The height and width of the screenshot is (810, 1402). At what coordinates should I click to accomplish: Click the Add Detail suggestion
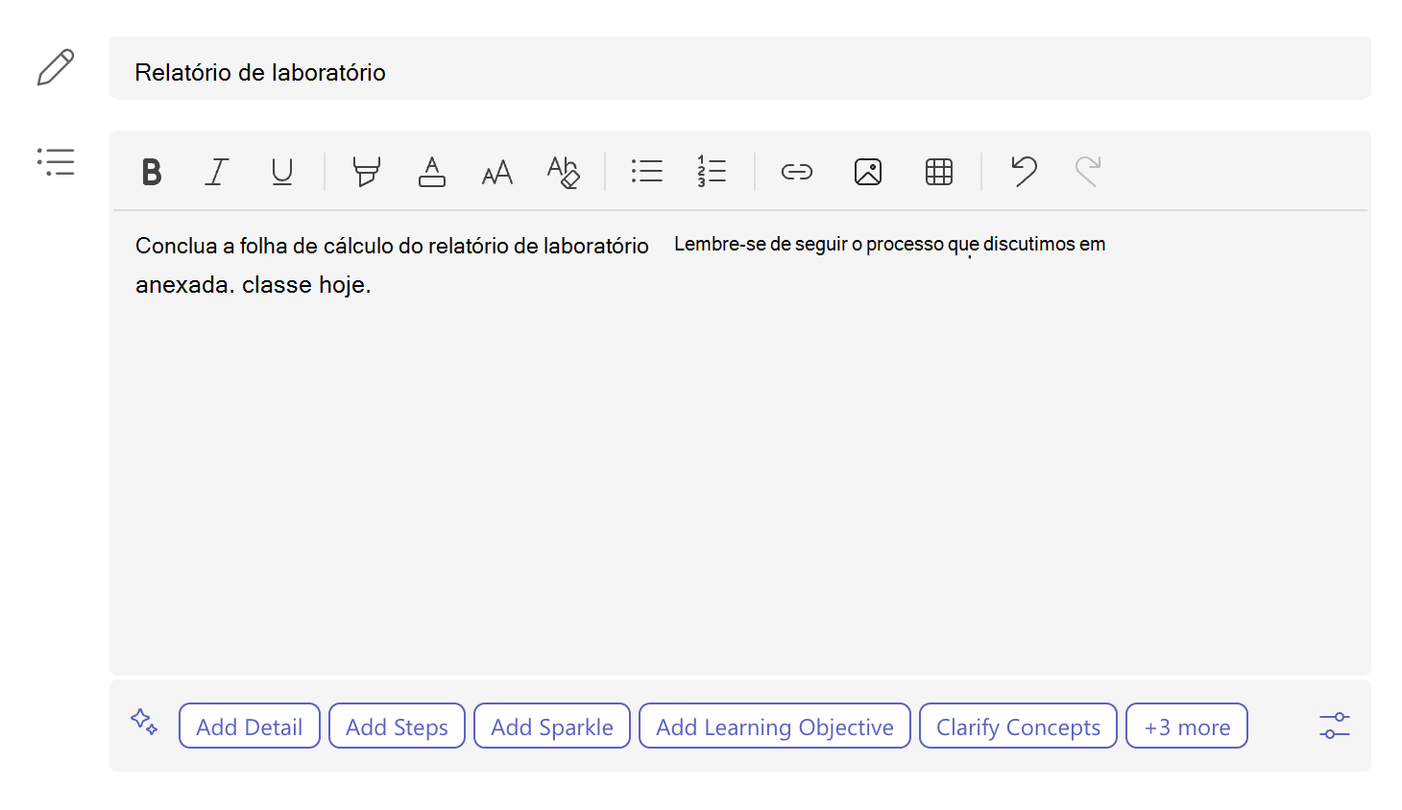point(250,726)
